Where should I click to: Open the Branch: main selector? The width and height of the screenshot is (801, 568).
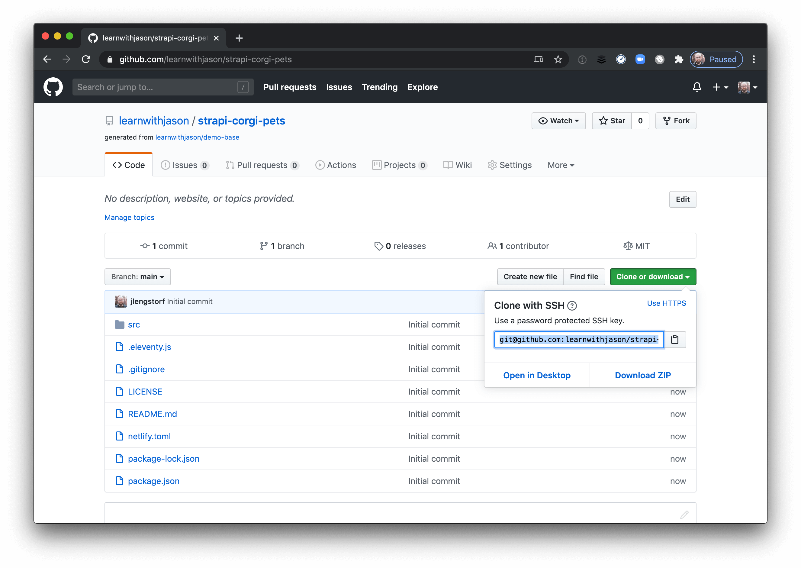coord(137,276)
